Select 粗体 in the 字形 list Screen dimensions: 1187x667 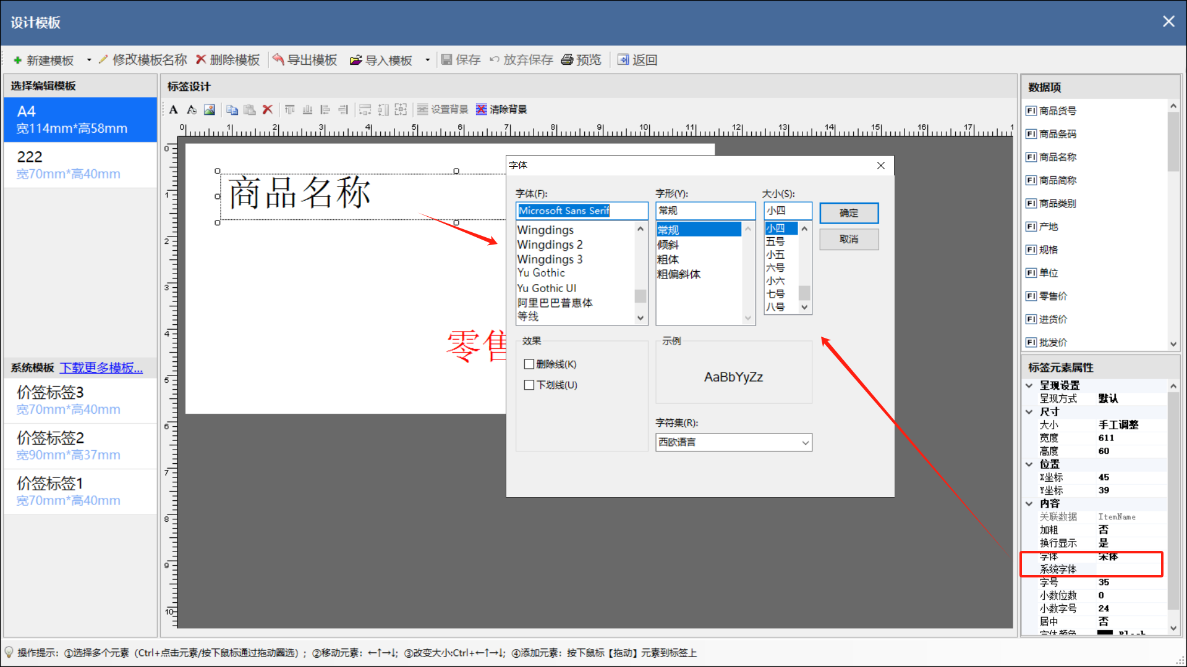point(668,259)
